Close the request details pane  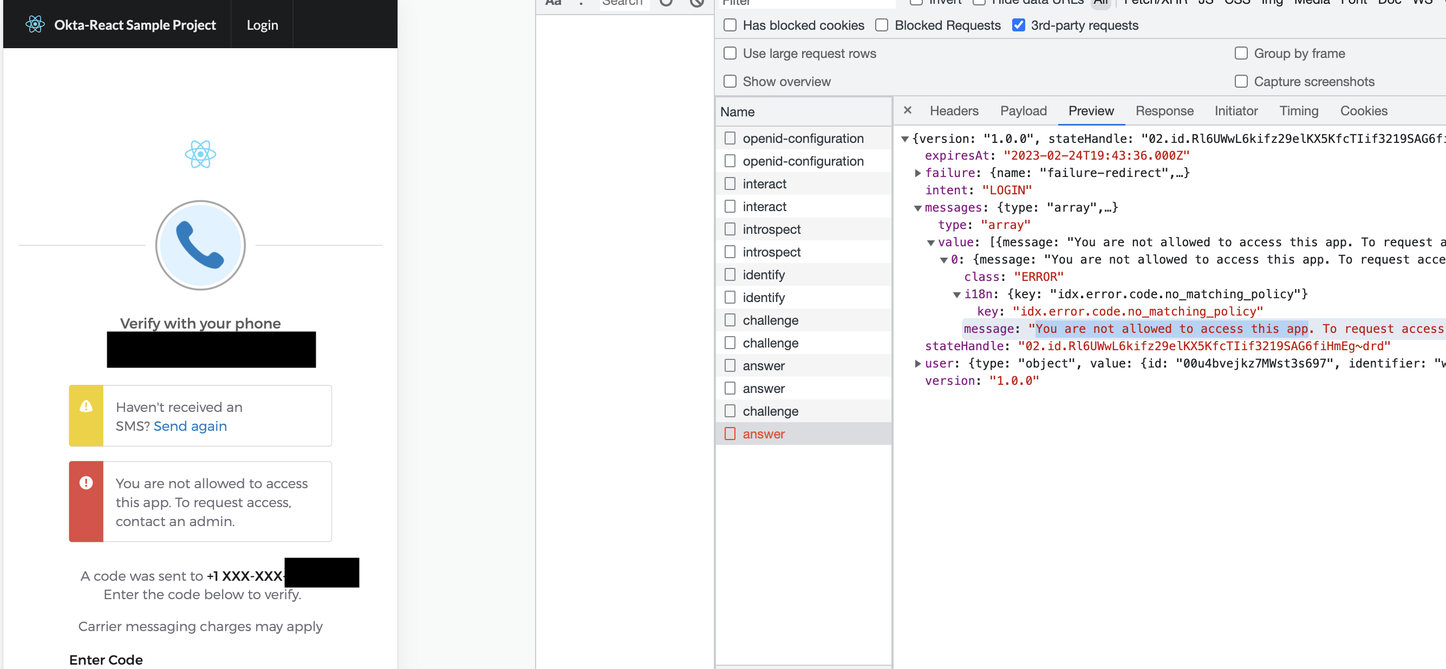pyautogui.click(x=908, y=110)
